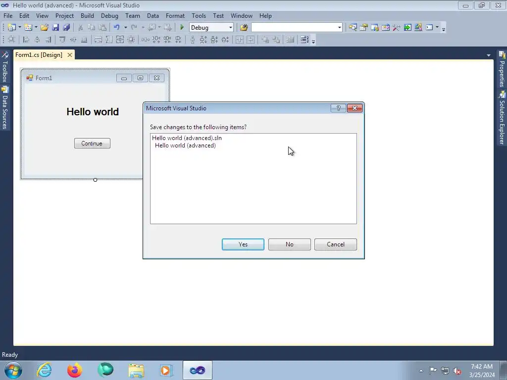Expand the Add New Item dropdown arrow
Screen dimensions: 507x380
[x=36, y=28]
